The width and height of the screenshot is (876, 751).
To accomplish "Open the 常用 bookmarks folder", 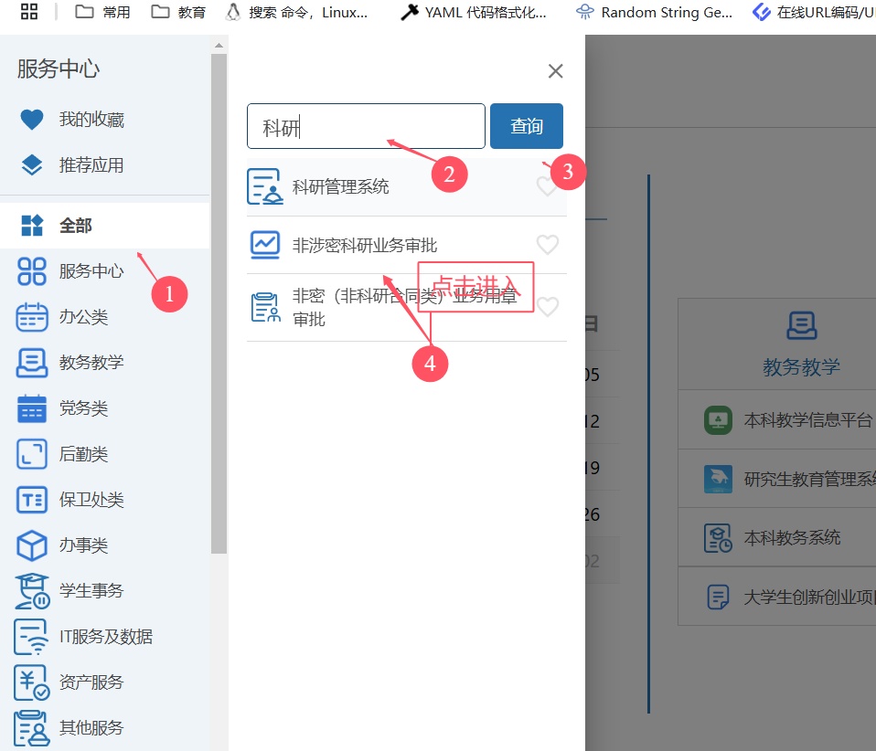I will click(x=102, y=12).
